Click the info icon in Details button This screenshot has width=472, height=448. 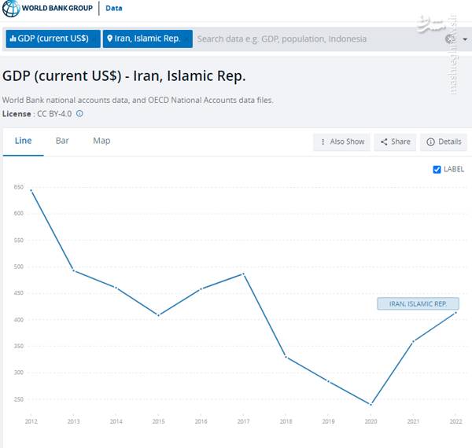430,141
